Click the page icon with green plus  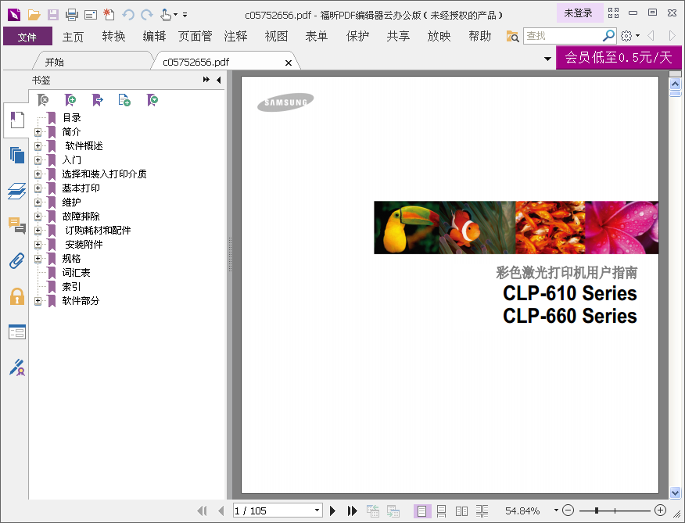coord(124,100)
